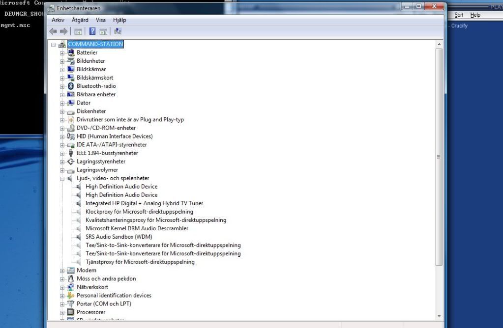Open the Help question-mark toolbar icon
Screen dimensions: 503x328
pos(92,31)
